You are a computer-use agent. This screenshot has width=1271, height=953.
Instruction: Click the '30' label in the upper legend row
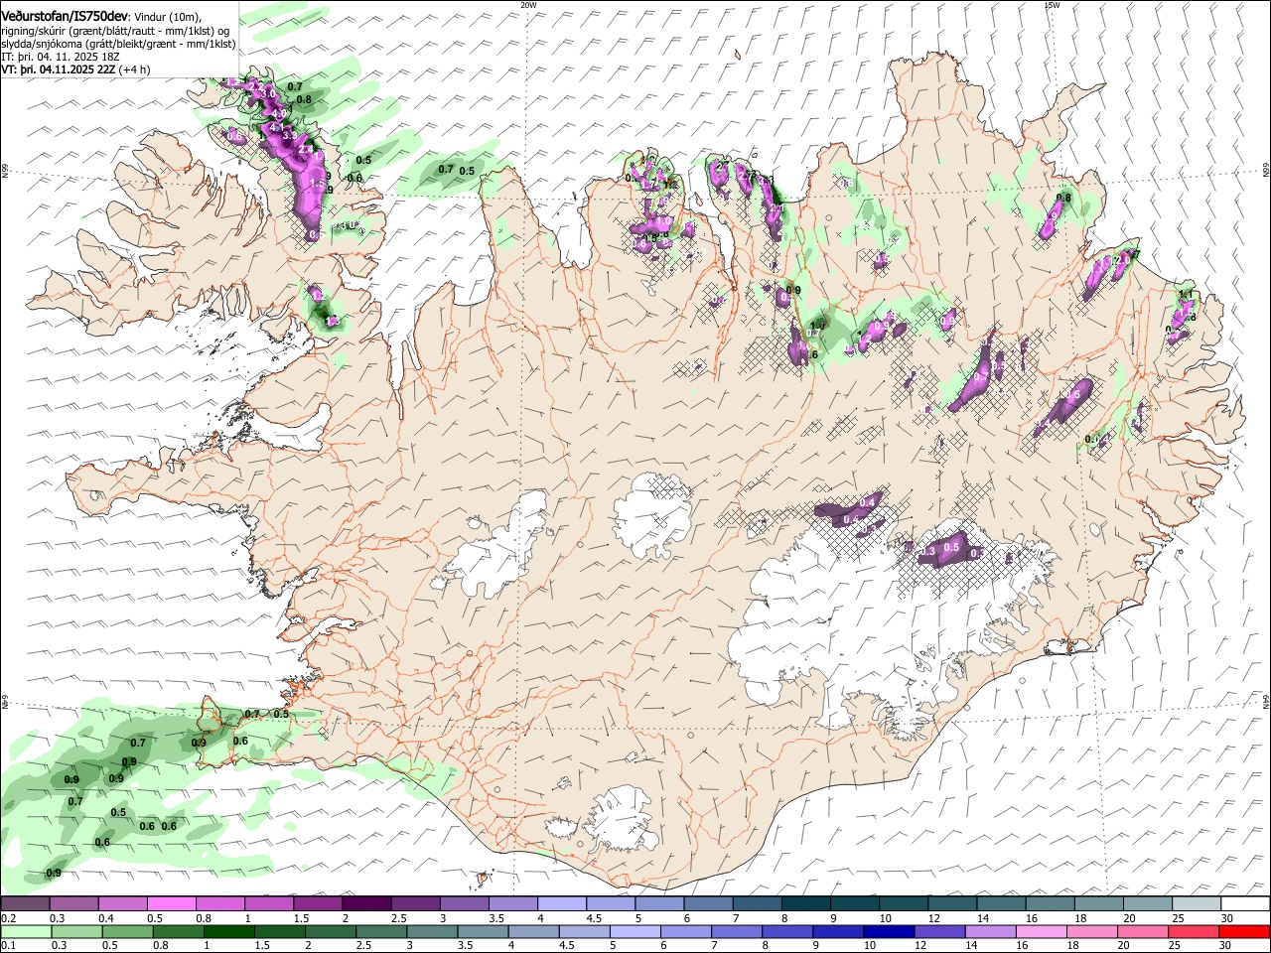[x=1227, y=918]
